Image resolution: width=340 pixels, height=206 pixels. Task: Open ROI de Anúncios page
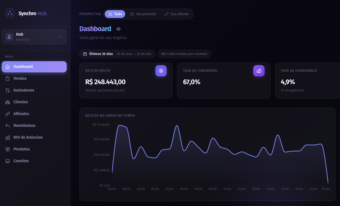tap(34, 138)
